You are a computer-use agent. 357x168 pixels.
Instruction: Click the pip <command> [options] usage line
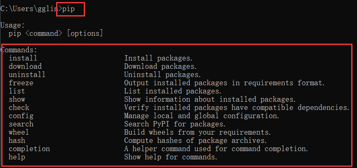[x=56, y=34]
